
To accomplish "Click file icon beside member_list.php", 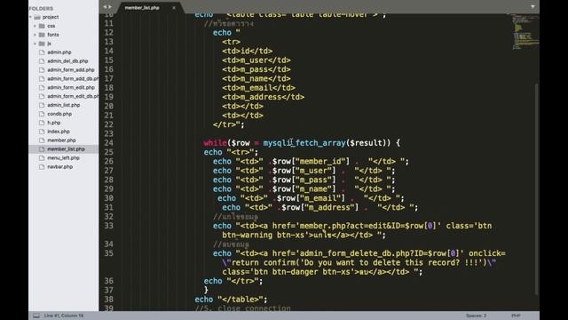I will [42, 149].
